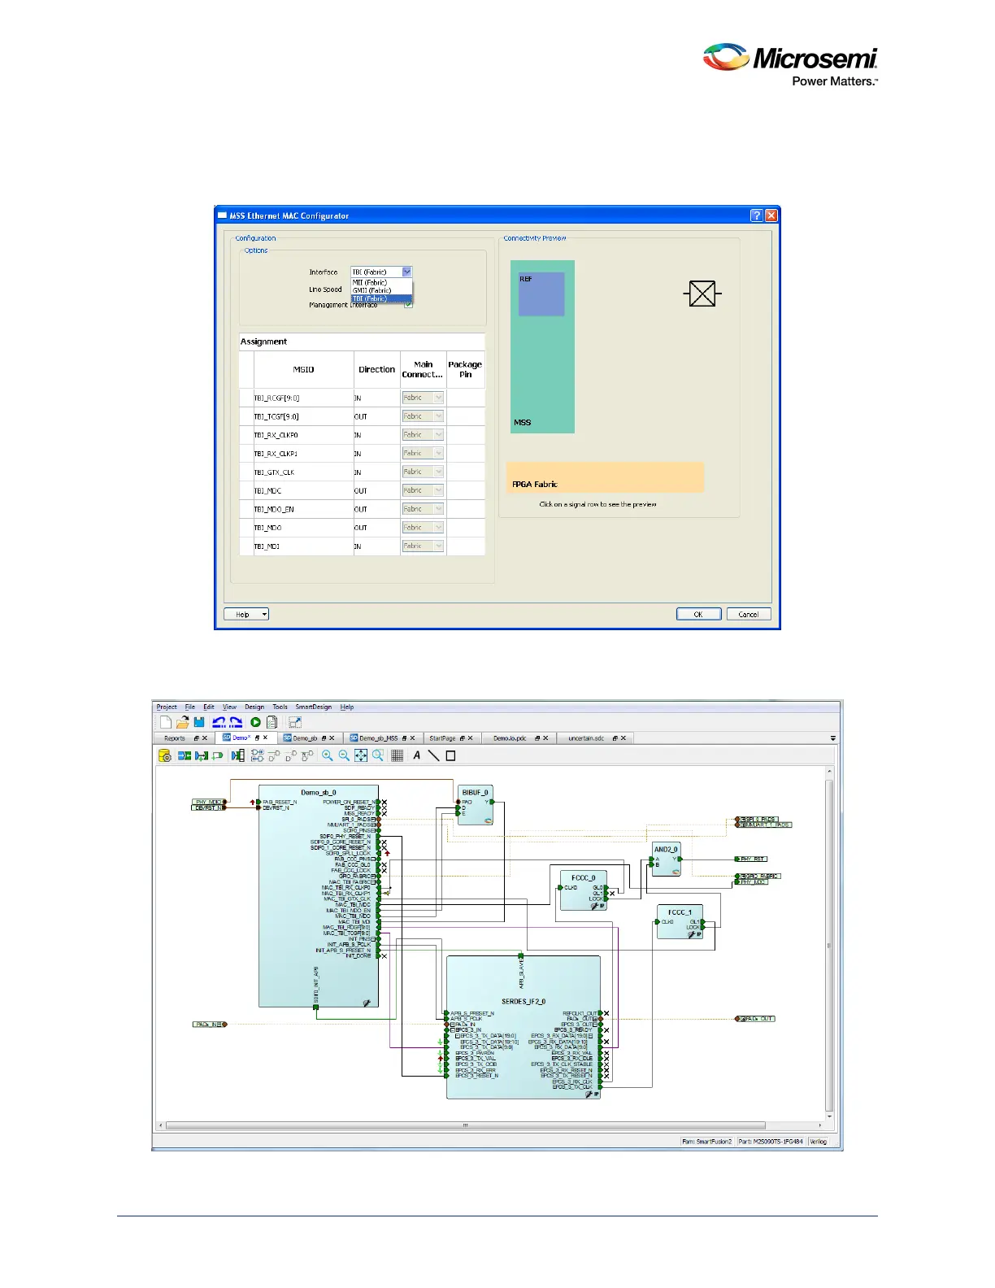
Task: Open the Fabric dropdown for TBI_TCGF[9:0]
Action: click(438, 416)
